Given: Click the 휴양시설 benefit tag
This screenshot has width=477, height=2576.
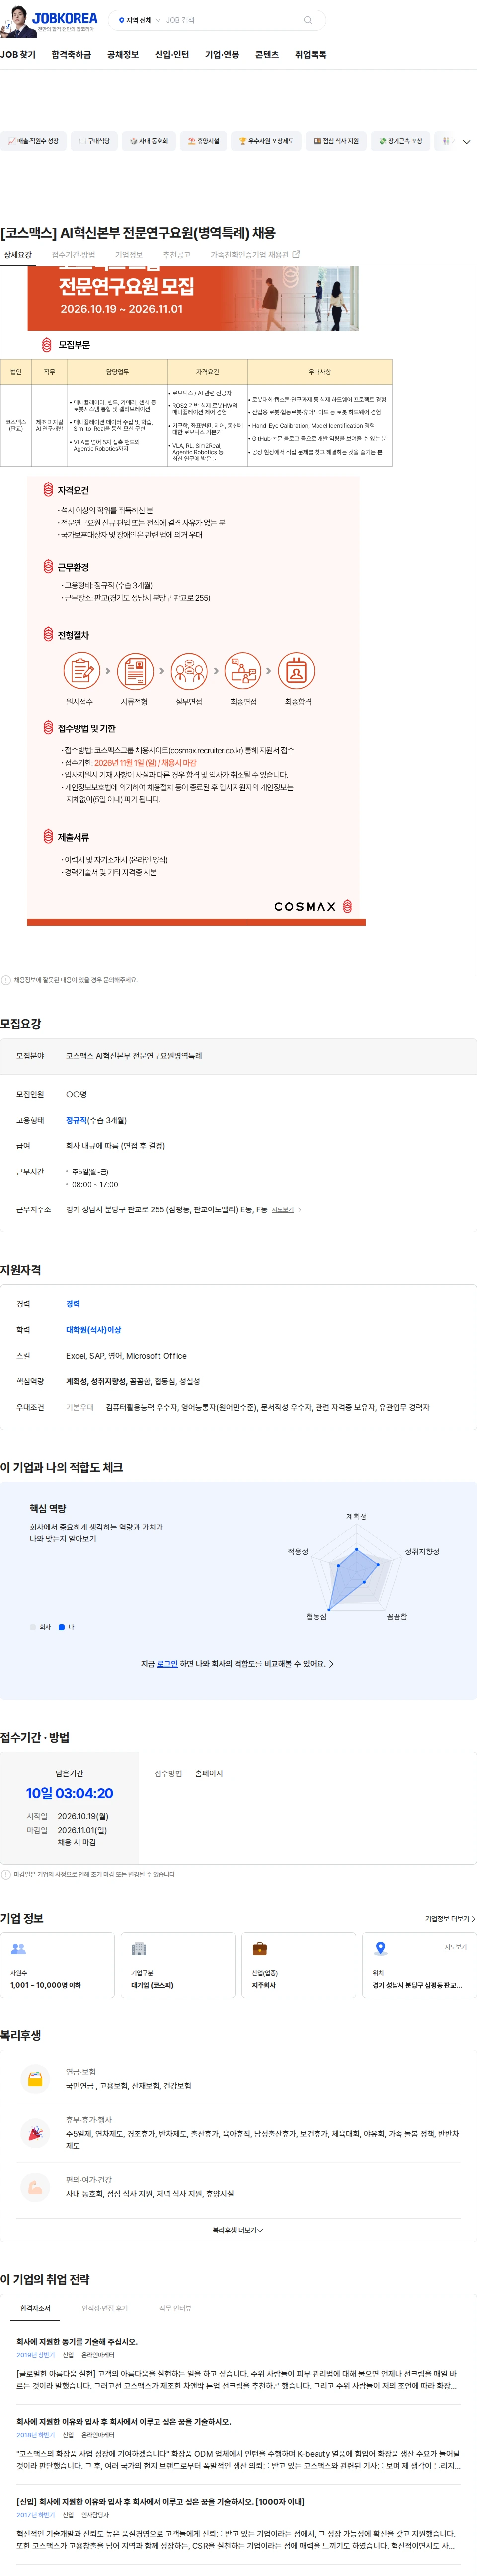Looking at the screenshot, I should pyautogui.click(x=204, y=141).
